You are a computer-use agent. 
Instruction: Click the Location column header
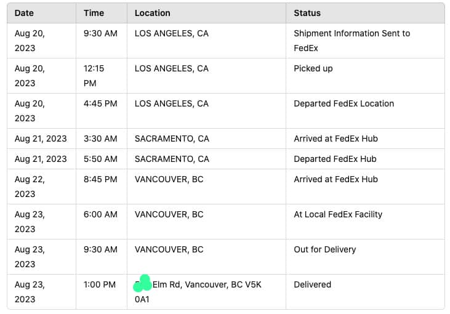tap(152, 13)
